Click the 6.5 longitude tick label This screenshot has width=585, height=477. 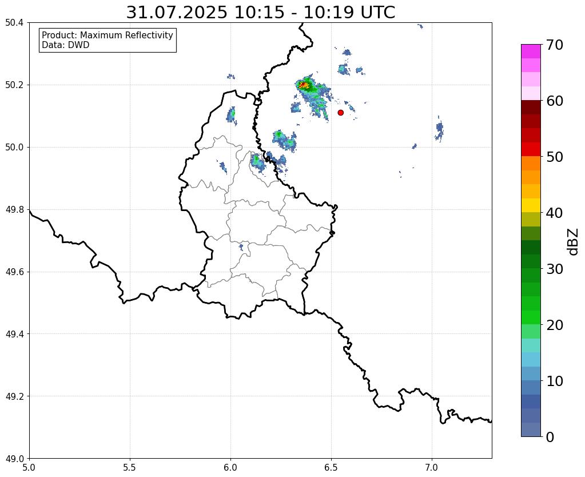(x=331, y=467)
